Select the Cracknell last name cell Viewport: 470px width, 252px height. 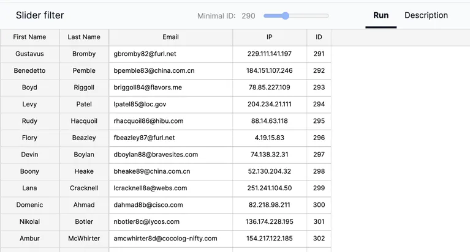tap(84, 188)
